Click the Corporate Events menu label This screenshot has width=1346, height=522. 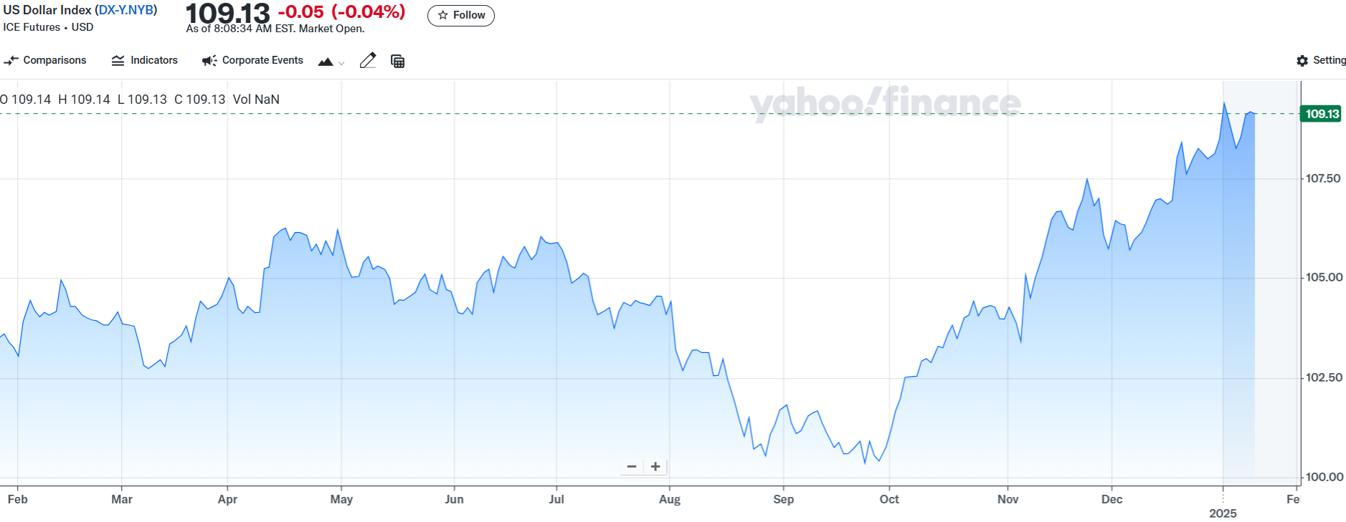pos(262,60)
